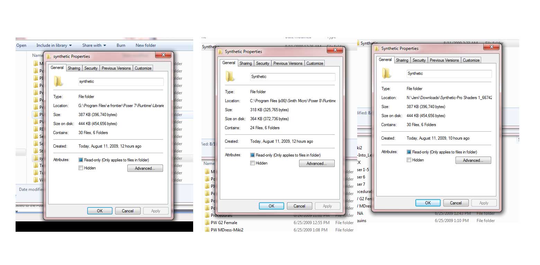Click the created text ending in 10 hours ago
This screenshot has height=265, width=540.
[438, 138]
